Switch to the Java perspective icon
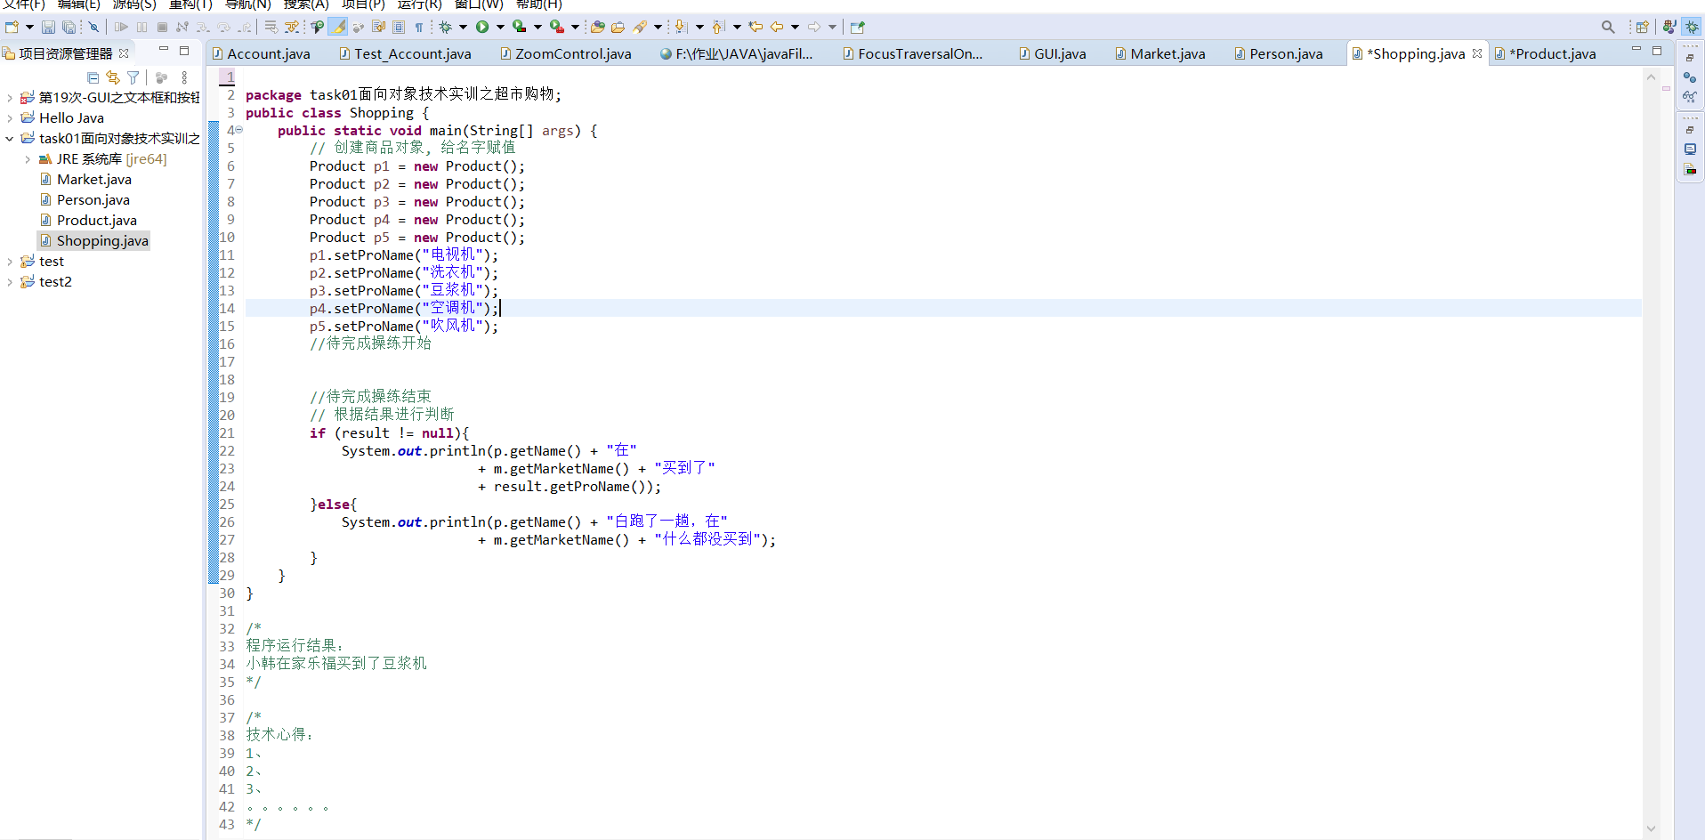 1669,27
